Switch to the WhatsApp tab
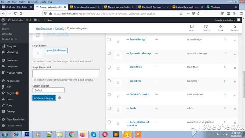Viewport: 245px width, 138px height. point(215,7)
